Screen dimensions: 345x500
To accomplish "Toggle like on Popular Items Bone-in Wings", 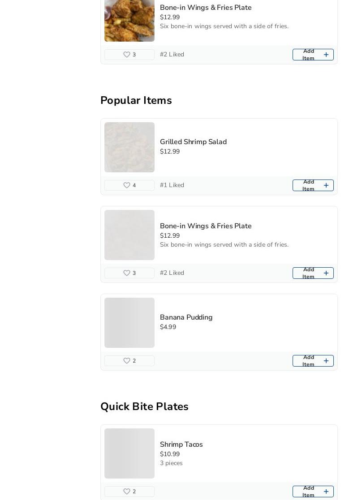I will [x=127, y=273].
